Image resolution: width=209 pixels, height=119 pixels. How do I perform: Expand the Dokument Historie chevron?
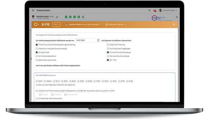point(125,24)
